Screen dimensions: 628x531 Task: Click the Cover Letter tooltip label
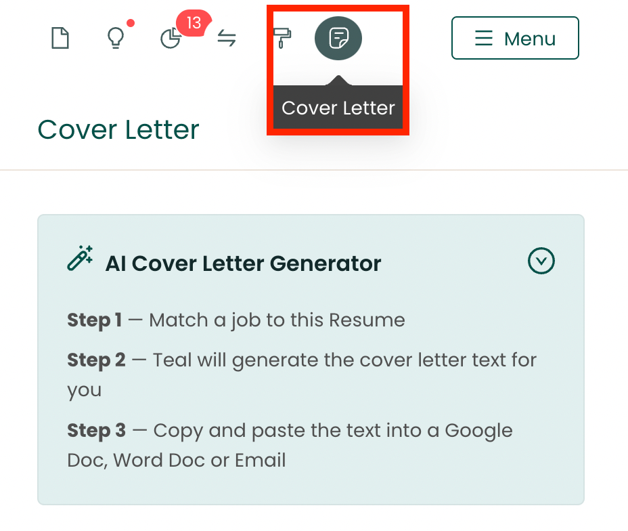pyautogui.click(x=338, y=108)
